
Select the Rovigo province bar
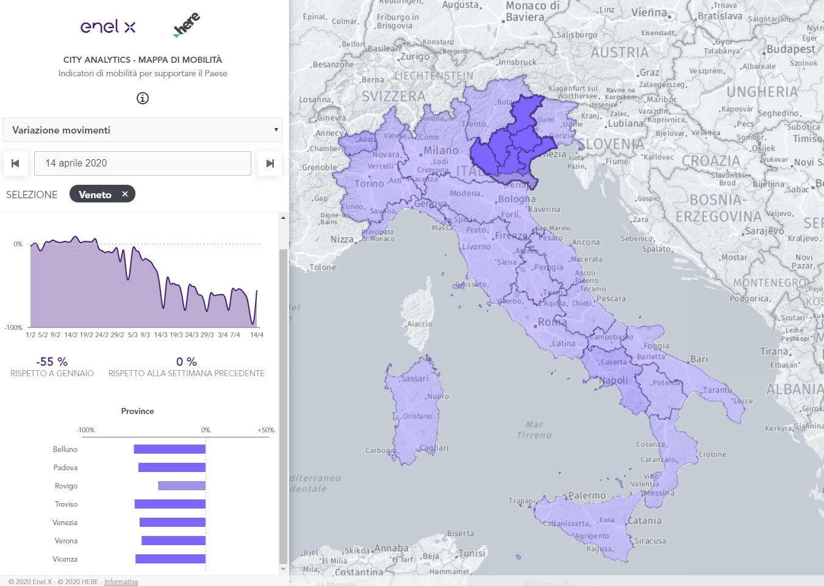tap(182, 486)
